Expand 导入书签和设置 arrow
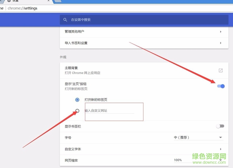Viewport: 233px width, 168px height. point(221,43)
